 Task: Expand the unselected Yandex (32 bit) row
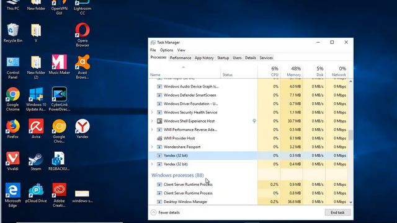click(x=152, y=164)
